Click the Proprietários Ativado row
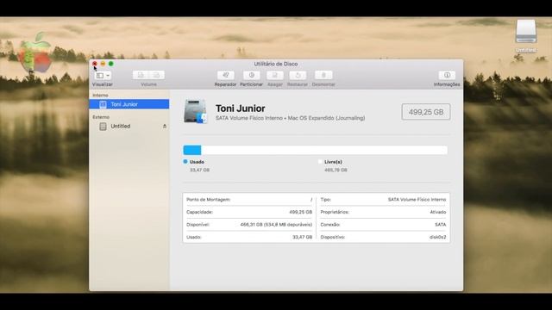Image resolution: width=552 pixels, height=310 pixels. tap(383, 212)
